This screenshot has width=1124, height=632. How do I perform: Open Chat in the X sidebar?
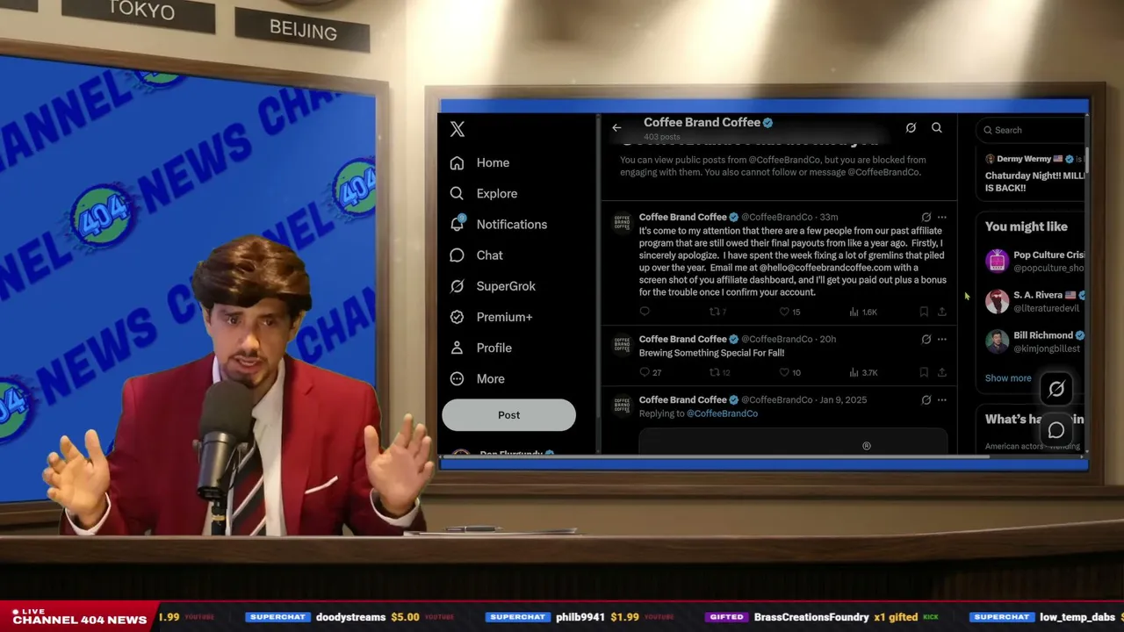click(476, 255)
